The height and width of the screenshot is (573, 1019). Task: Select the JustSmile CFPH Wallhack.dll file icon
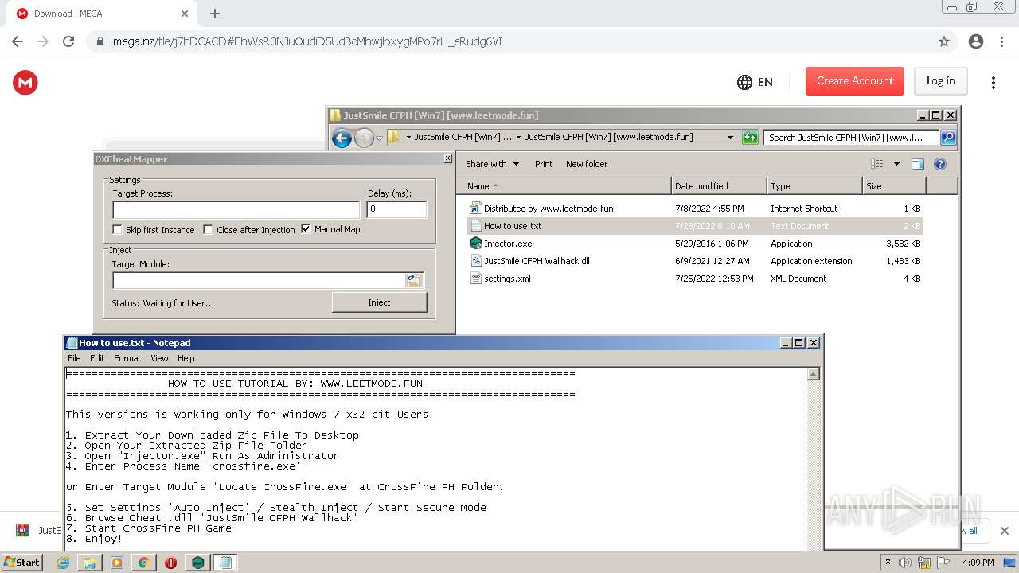tap(475, 261)
